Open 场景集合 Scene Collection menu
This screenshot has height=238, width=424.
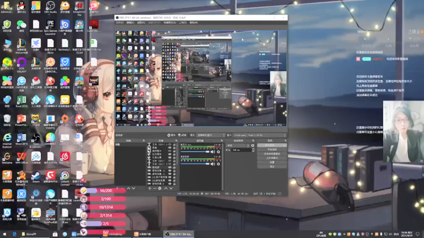[170, 23]
